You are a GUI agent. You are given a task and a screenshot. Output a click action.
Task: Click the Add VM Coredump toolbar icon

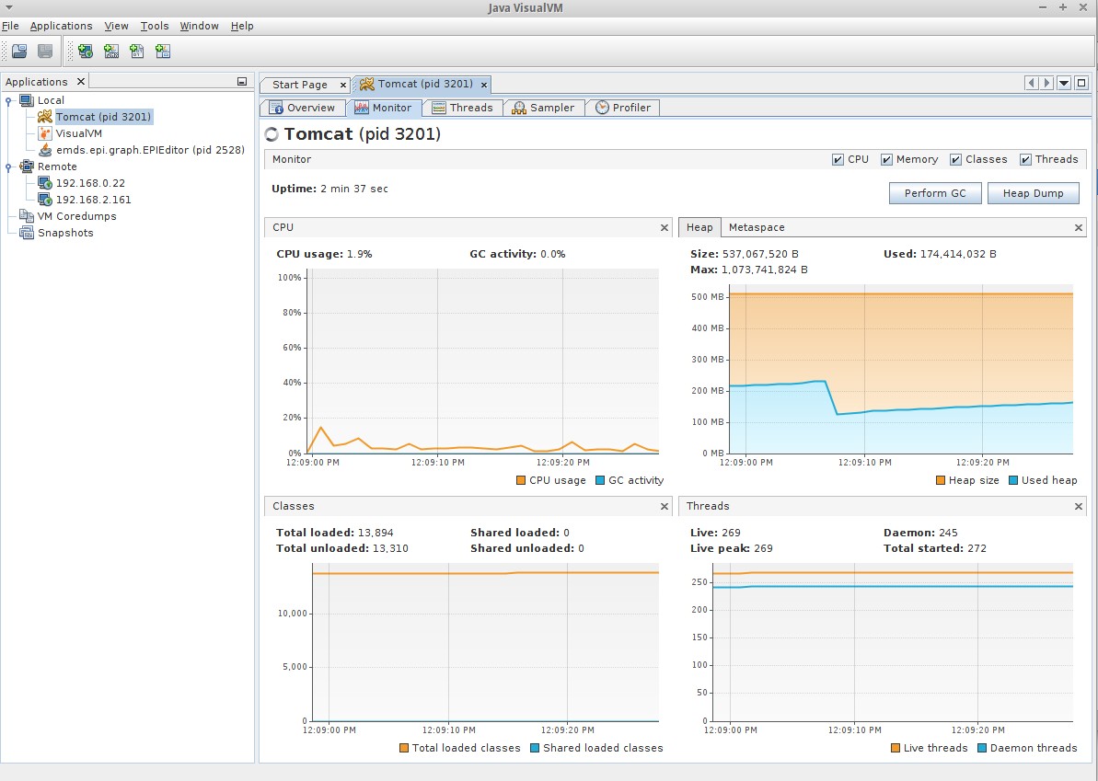coord(137,52)
